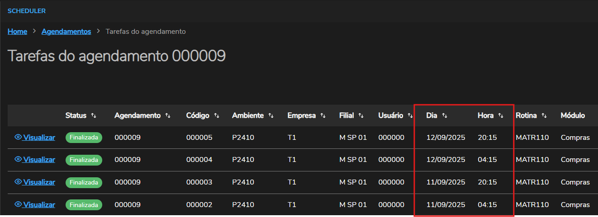Click the Rotina column sort icon
598x217 pixels.
click(x=544, y=115)
